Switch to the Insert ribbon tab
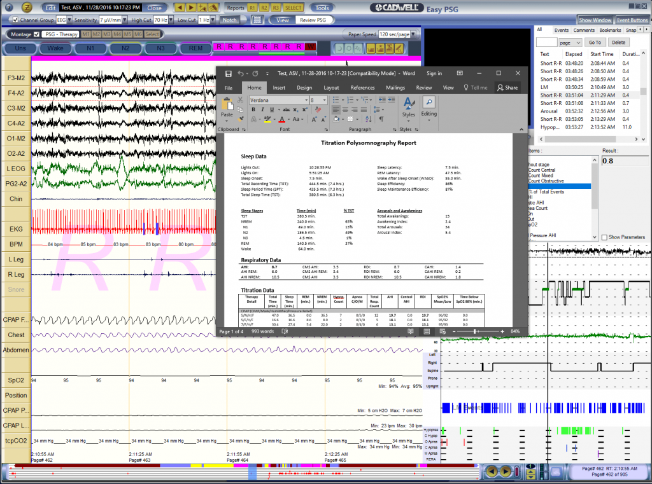Viewport: 652px width, 484px height. point(279,88)
